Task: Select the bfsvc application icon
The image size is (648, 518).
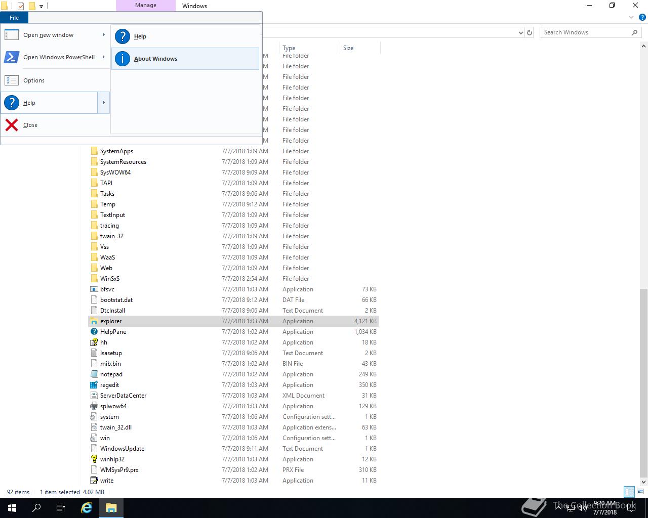Action: tap(94, 289)
